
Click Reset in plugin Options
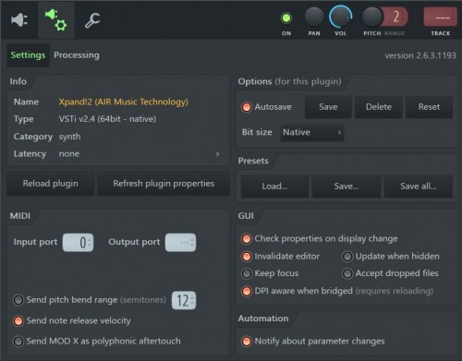click(x=429, y=107)
